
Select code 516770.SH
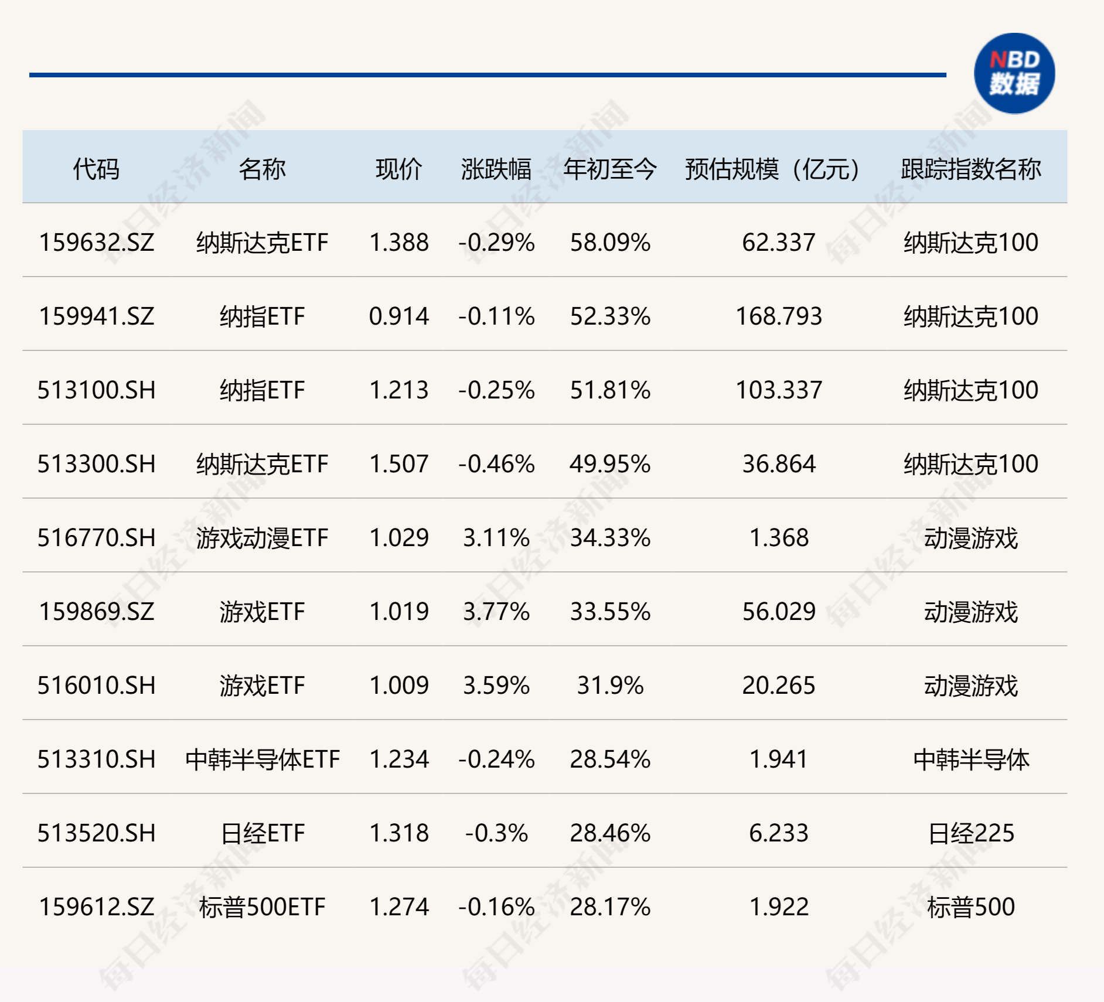[96, 538]
